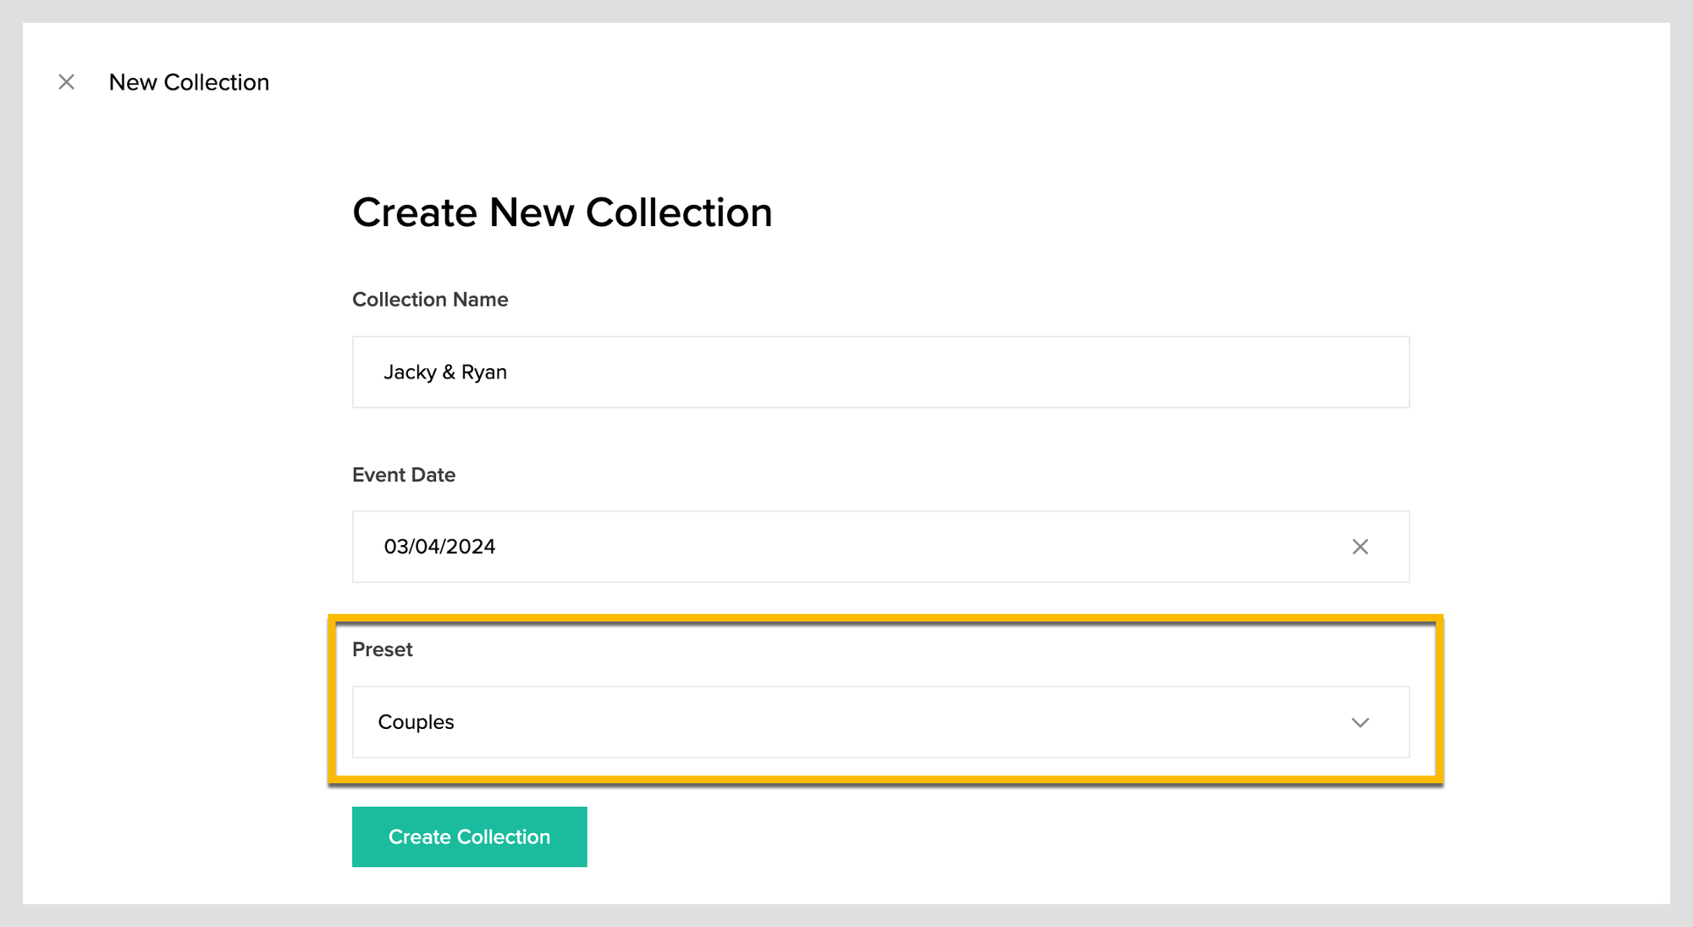Click the dropdown chevron on the Preset field
The width and height of the screenshot is (1693, 927).
[x=1360, y=722]
